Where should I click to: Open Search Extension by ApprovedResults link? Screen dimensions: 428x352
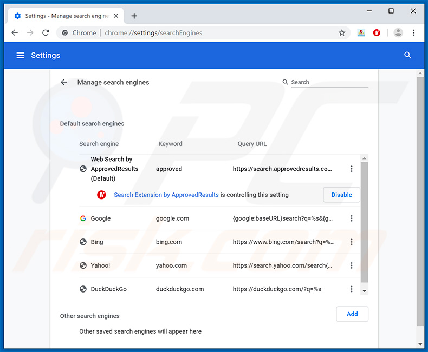tap(166, 195)
